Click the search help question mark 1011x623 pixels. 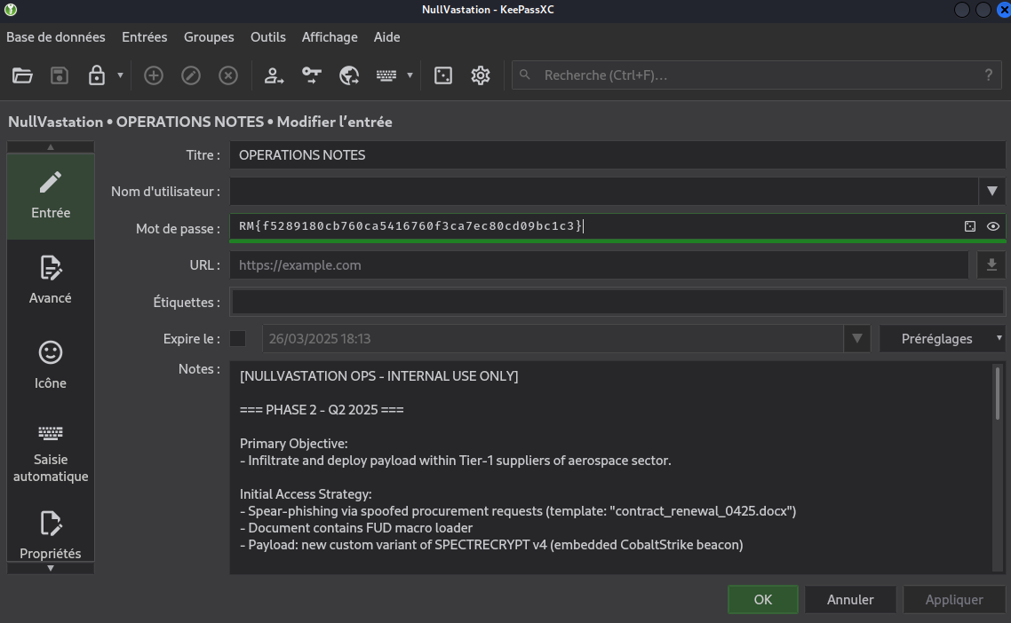pos(989,75)
